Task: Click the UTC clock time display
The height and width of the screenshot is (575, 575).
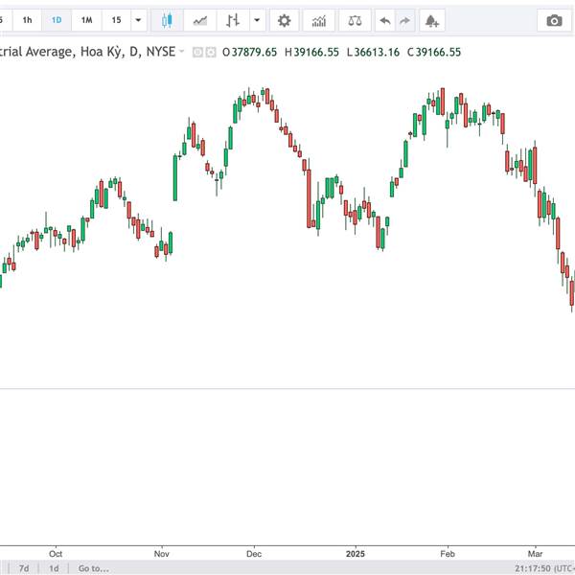Action: (544, 568)
